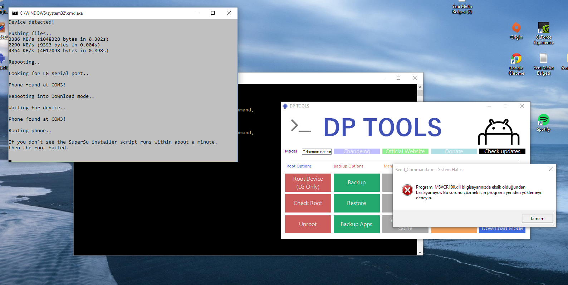The width and height of the screenshot is (568, 285).
Task: Close the background black console window
Action: click(415, 78)
